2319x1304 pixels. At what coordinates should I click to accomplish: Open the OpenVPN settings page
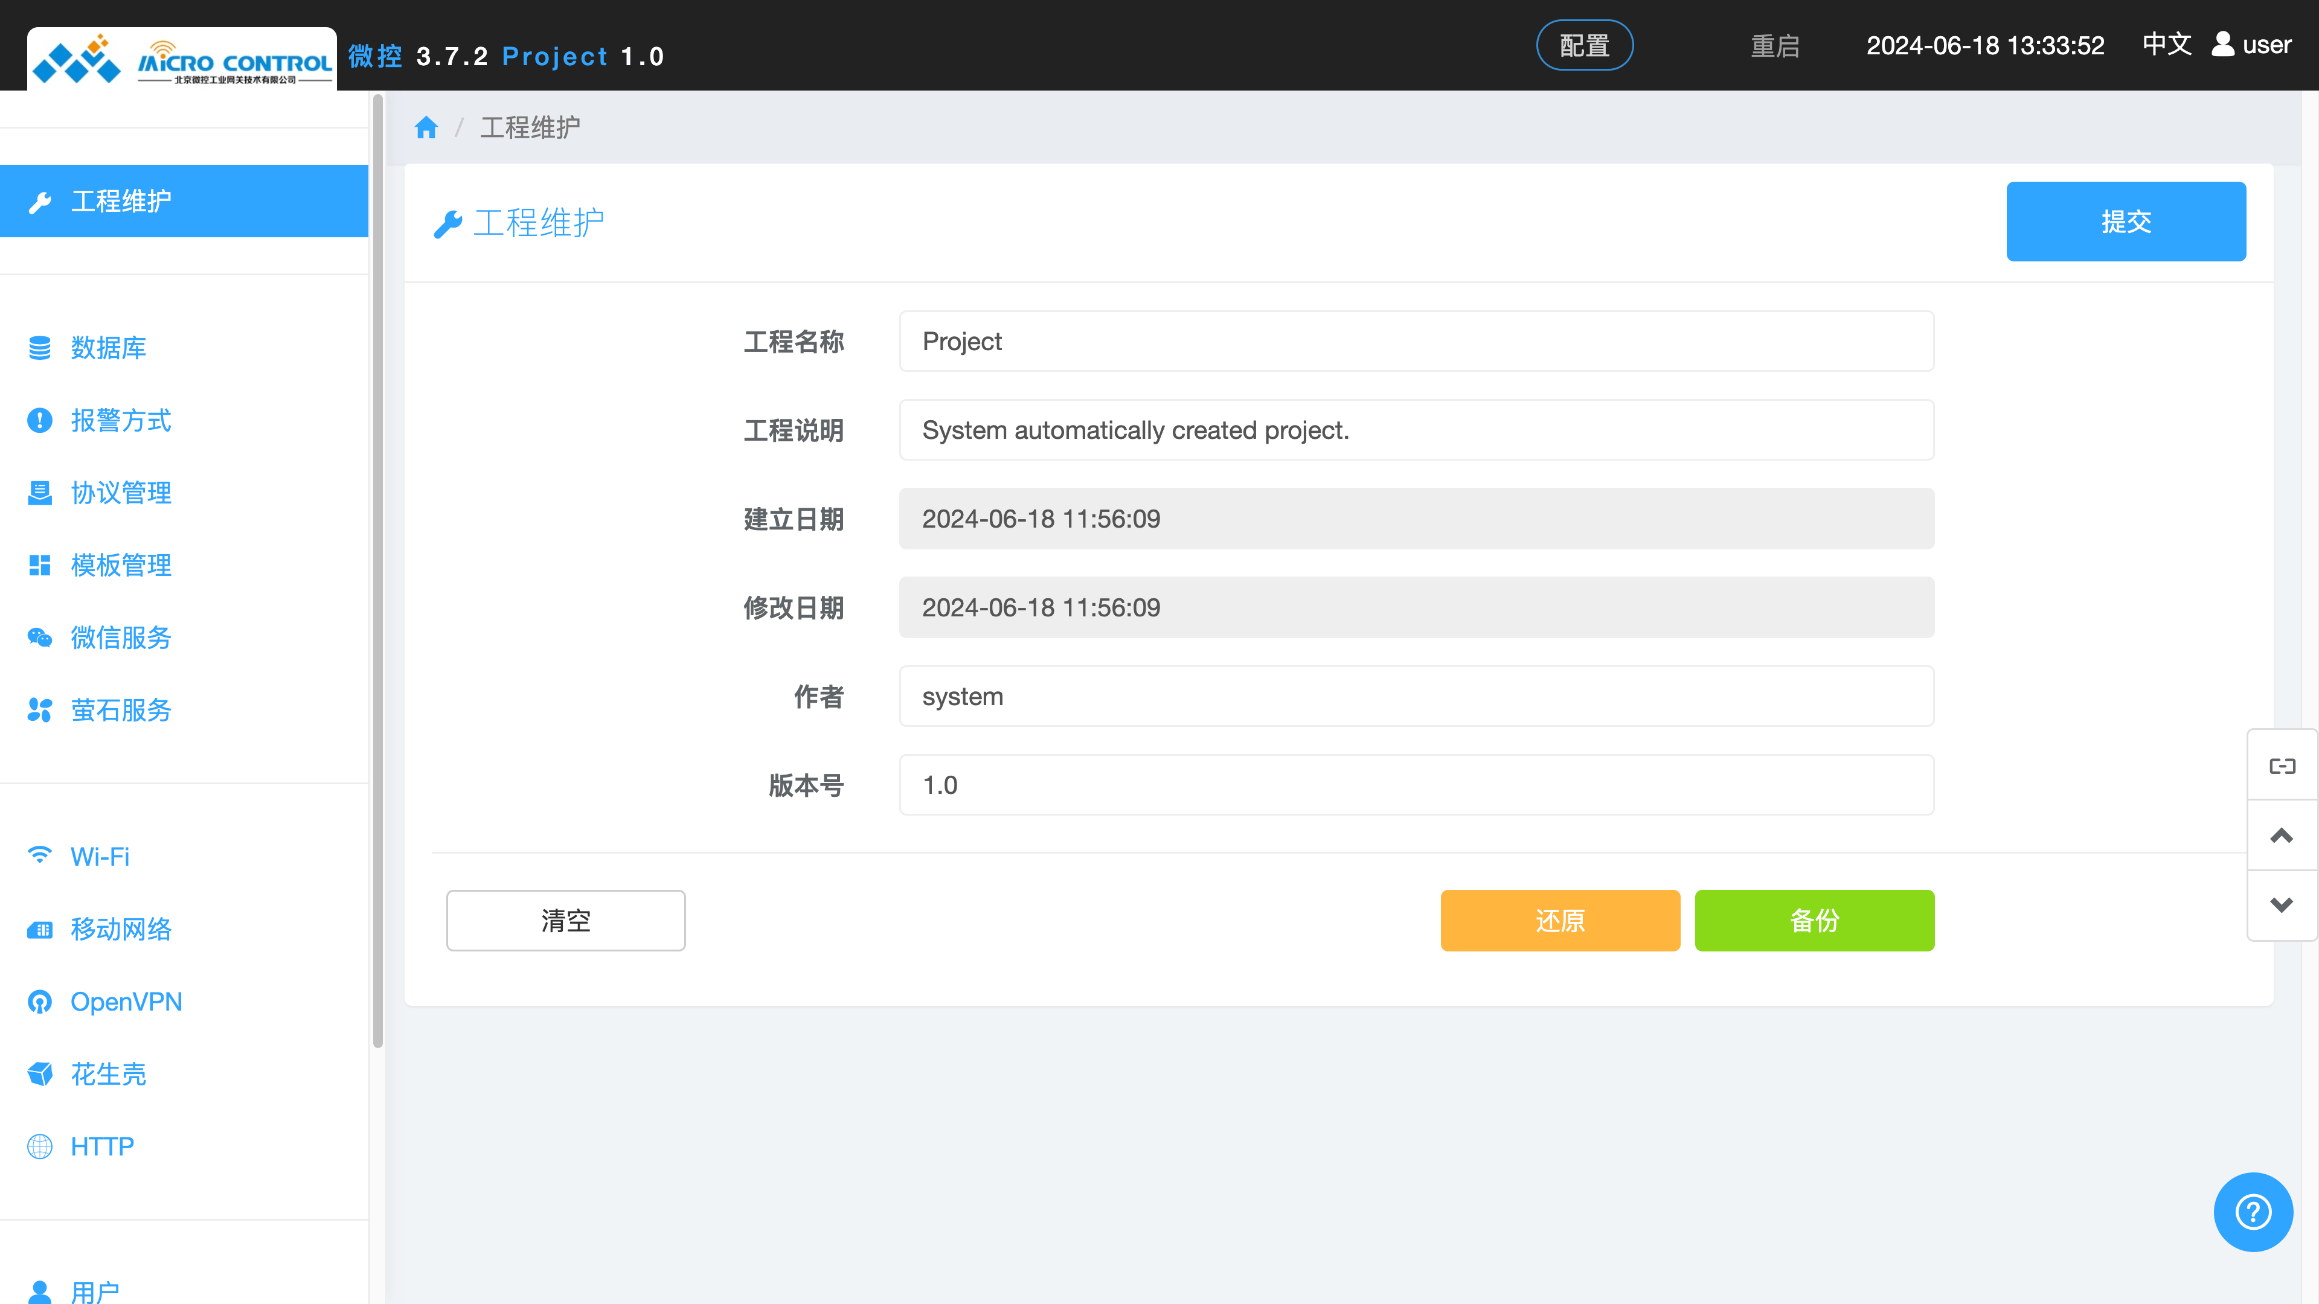click(x=126, y=1002)
